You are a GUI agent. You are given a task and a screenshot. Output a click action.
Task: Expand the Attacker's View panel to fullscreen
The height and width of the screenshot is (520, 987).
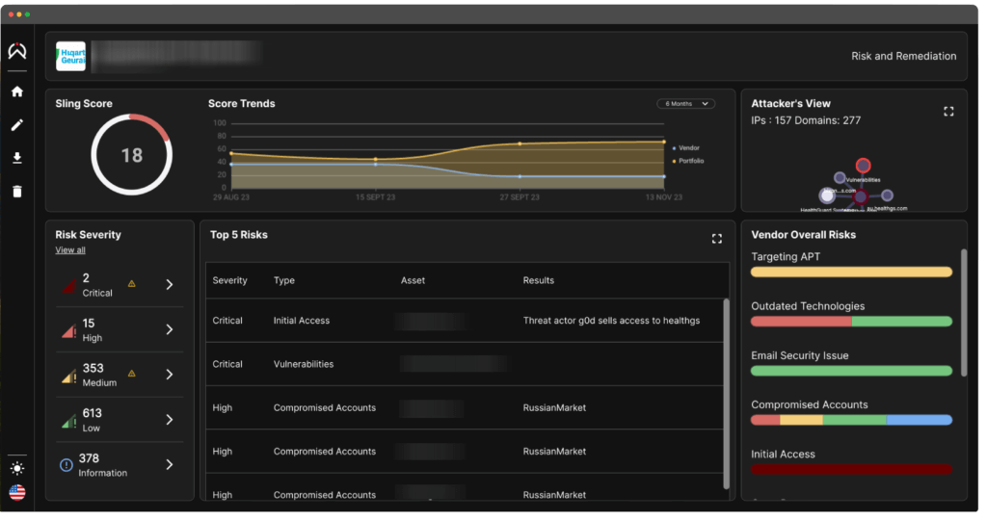[948, 112]
